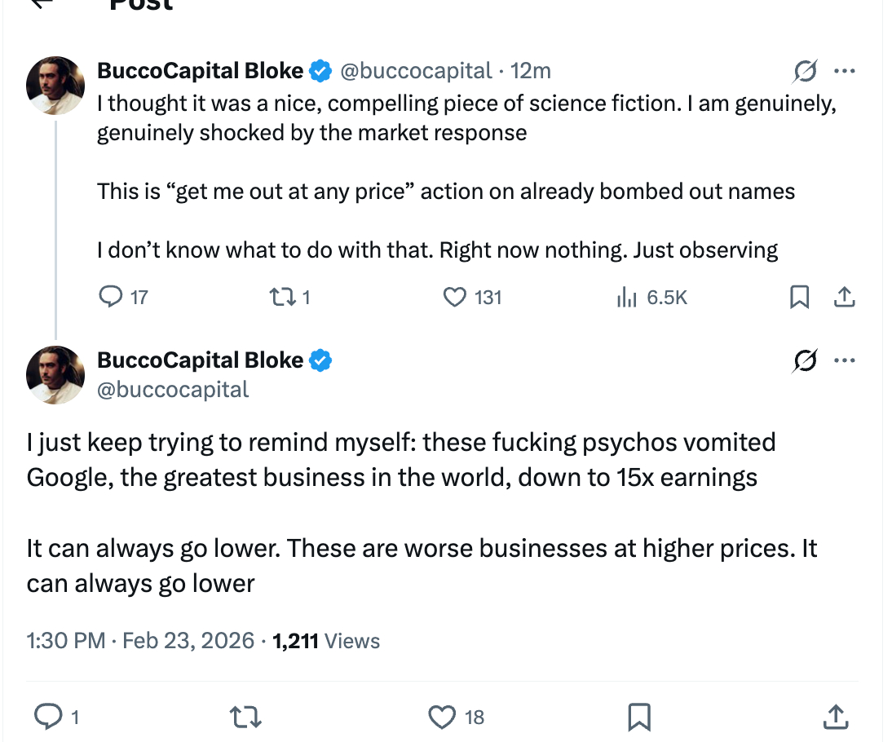This screenshot has height=742, width=892.
Task: Share the first post via share icon
Action: pos(845,298)
